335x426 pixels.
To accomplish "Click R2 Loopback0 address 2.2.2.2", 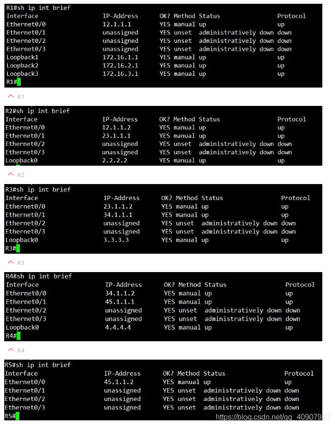I will [115, 161].
